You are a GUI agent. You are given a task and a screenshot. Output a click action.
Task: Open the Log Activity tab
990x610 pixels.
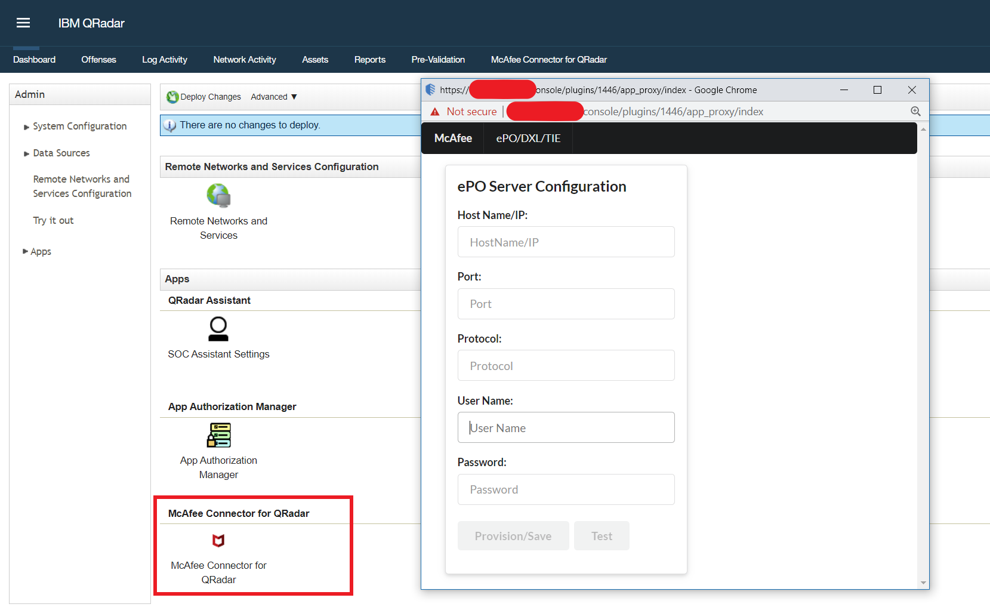[x=165, y=60]
